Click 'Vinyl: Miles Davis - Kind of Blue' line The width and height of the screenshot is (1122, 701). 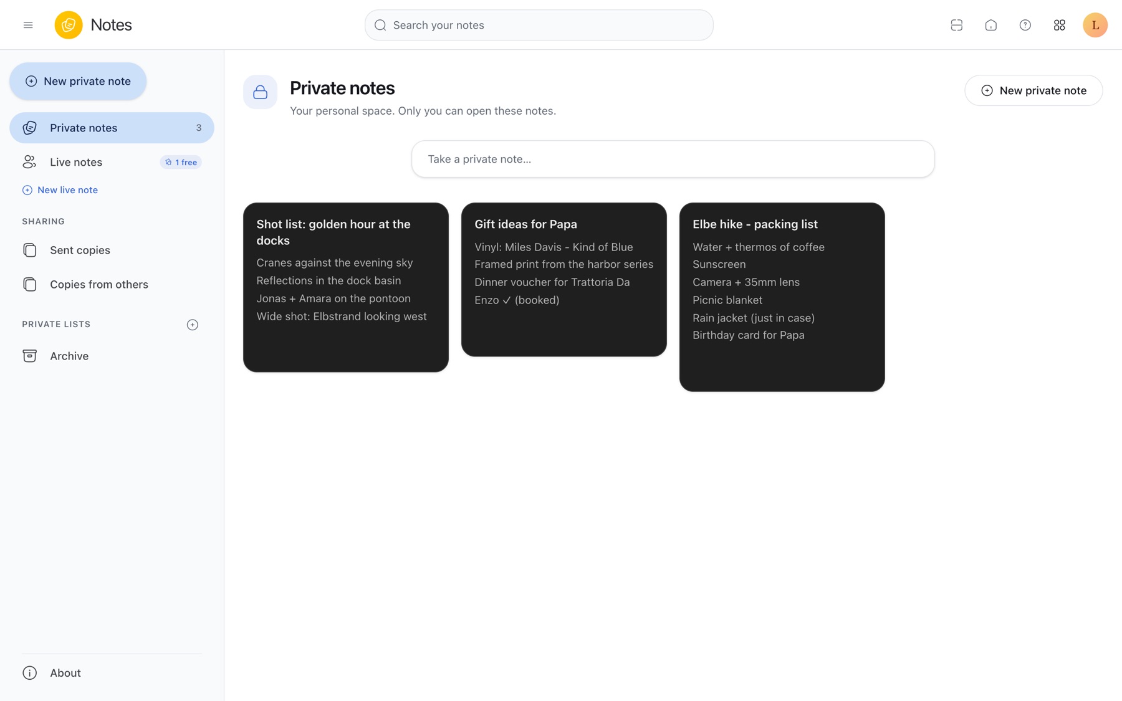coord(554,247)
